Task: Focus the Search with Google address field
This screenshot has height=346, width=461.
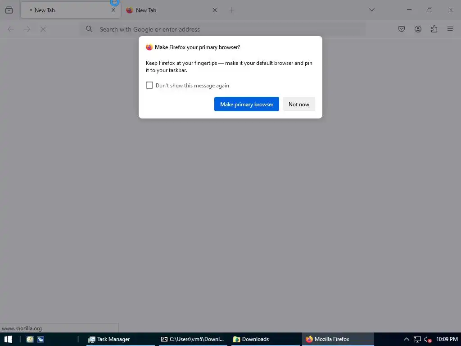Action: pos(223,29)
